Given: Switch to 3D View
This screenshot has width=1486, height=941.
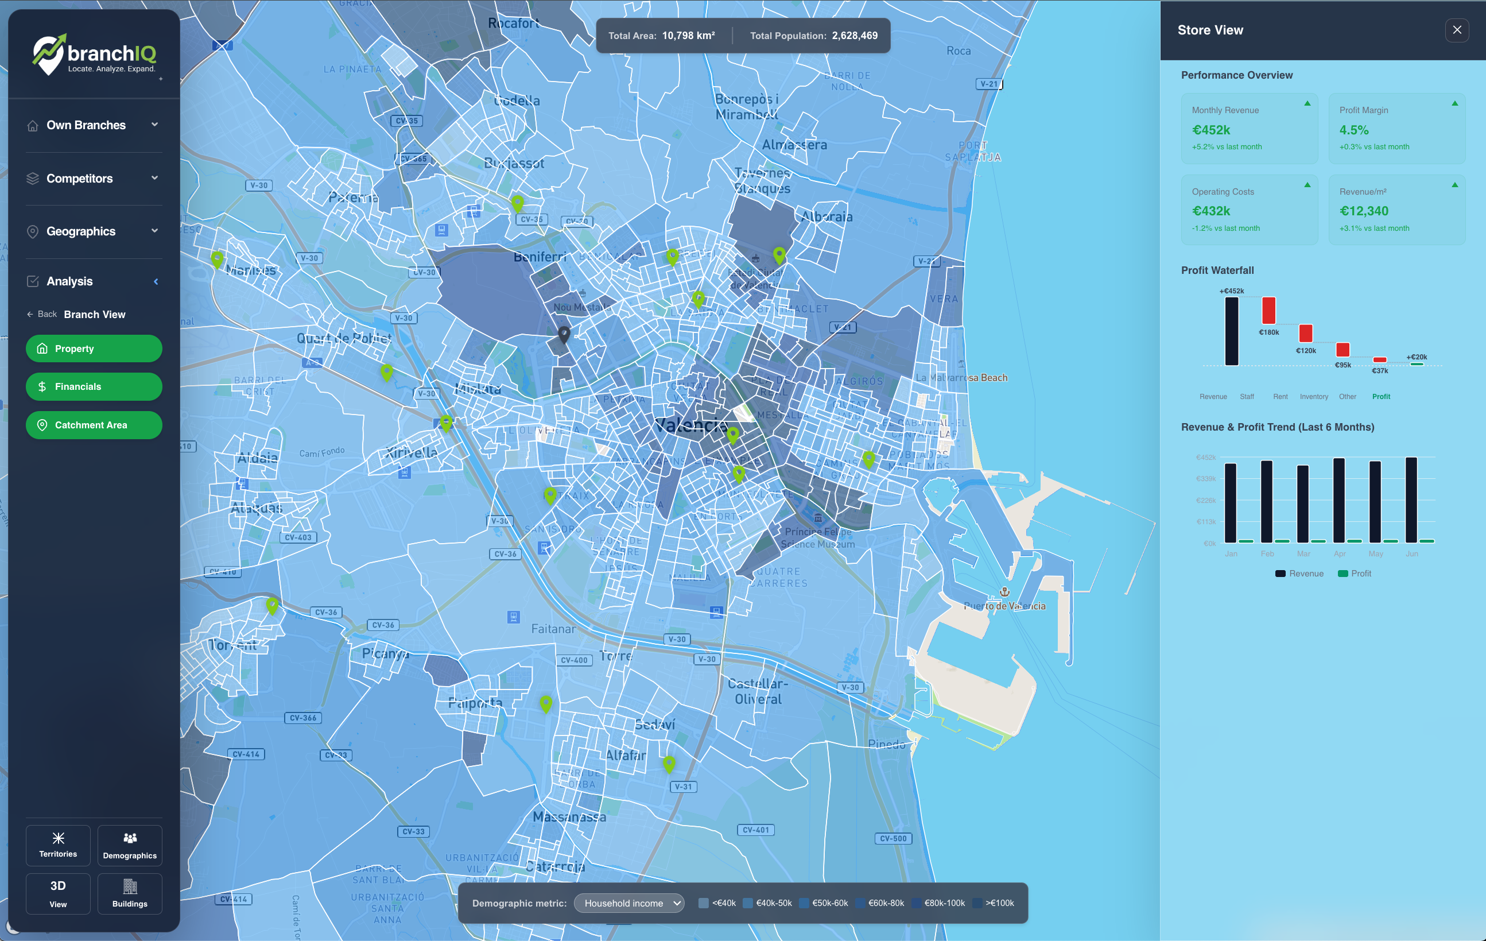Looking at the screenshot, I should [x=57, y=893].
